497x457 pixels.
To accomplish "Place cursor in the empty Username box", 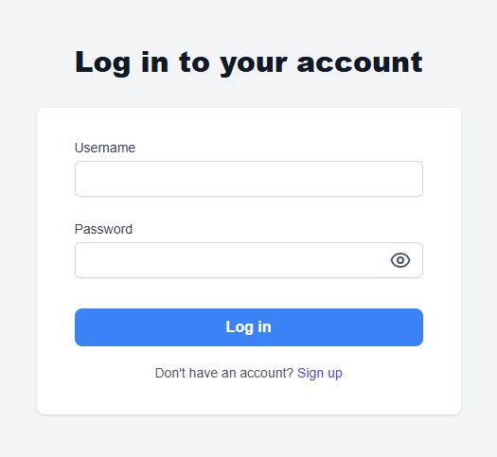I will tap(249, 179).
